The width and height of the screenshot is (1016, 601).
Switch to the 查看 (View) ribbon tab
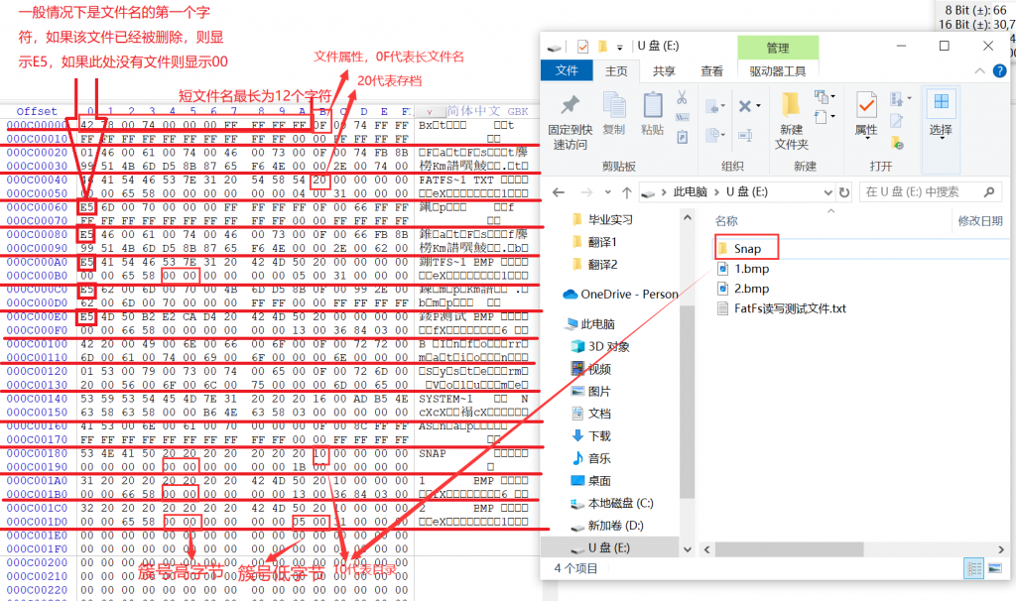click(x=711, y=71)
